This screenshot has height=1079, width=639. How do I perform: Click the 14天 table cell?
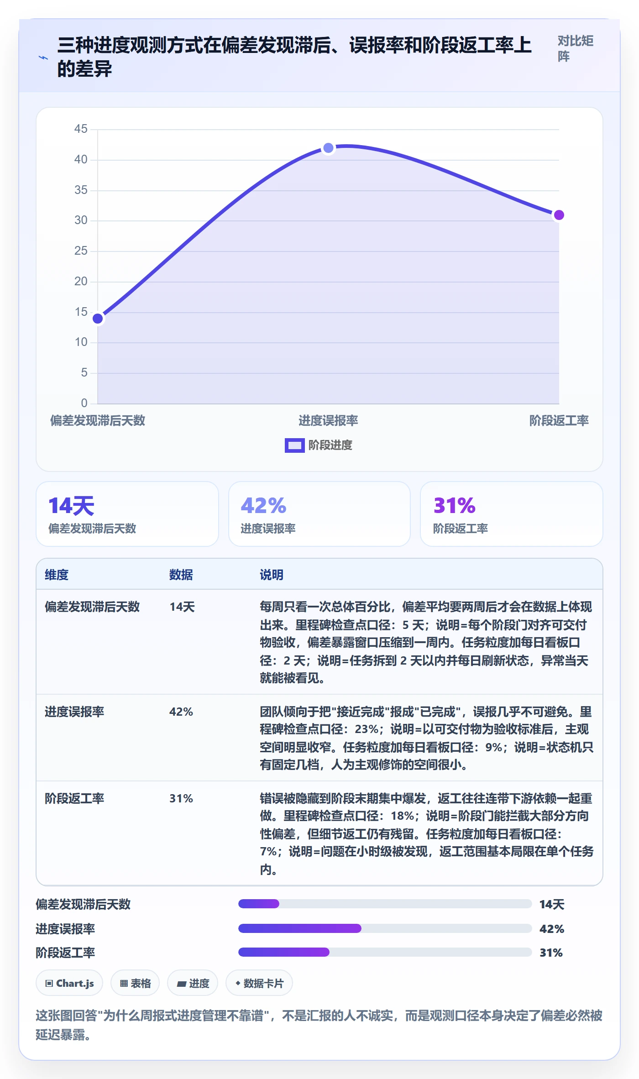[182, 607]
